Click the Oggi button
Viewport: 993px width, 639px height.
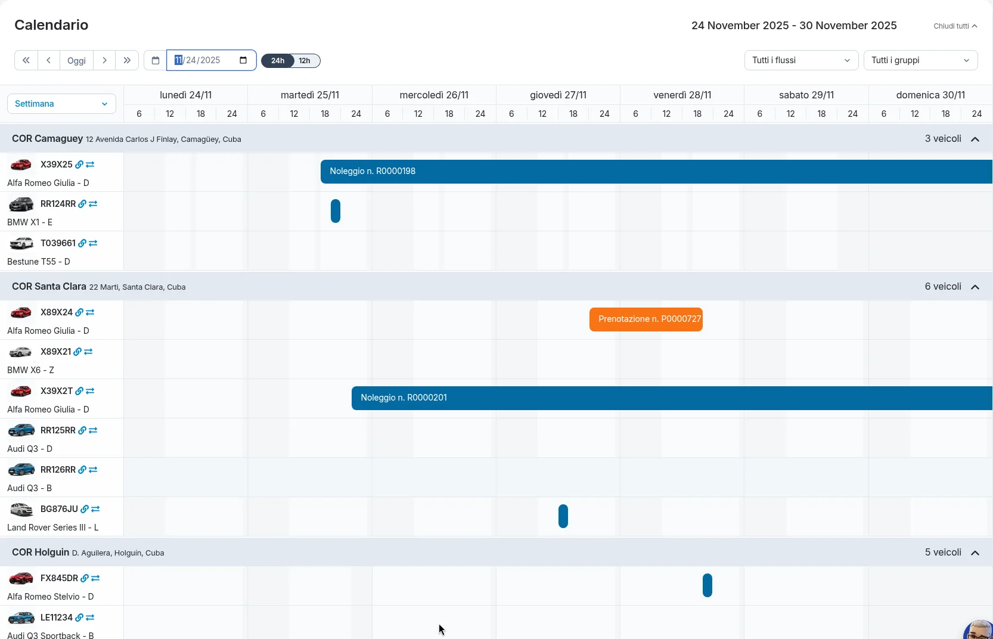tap(77, 60)
